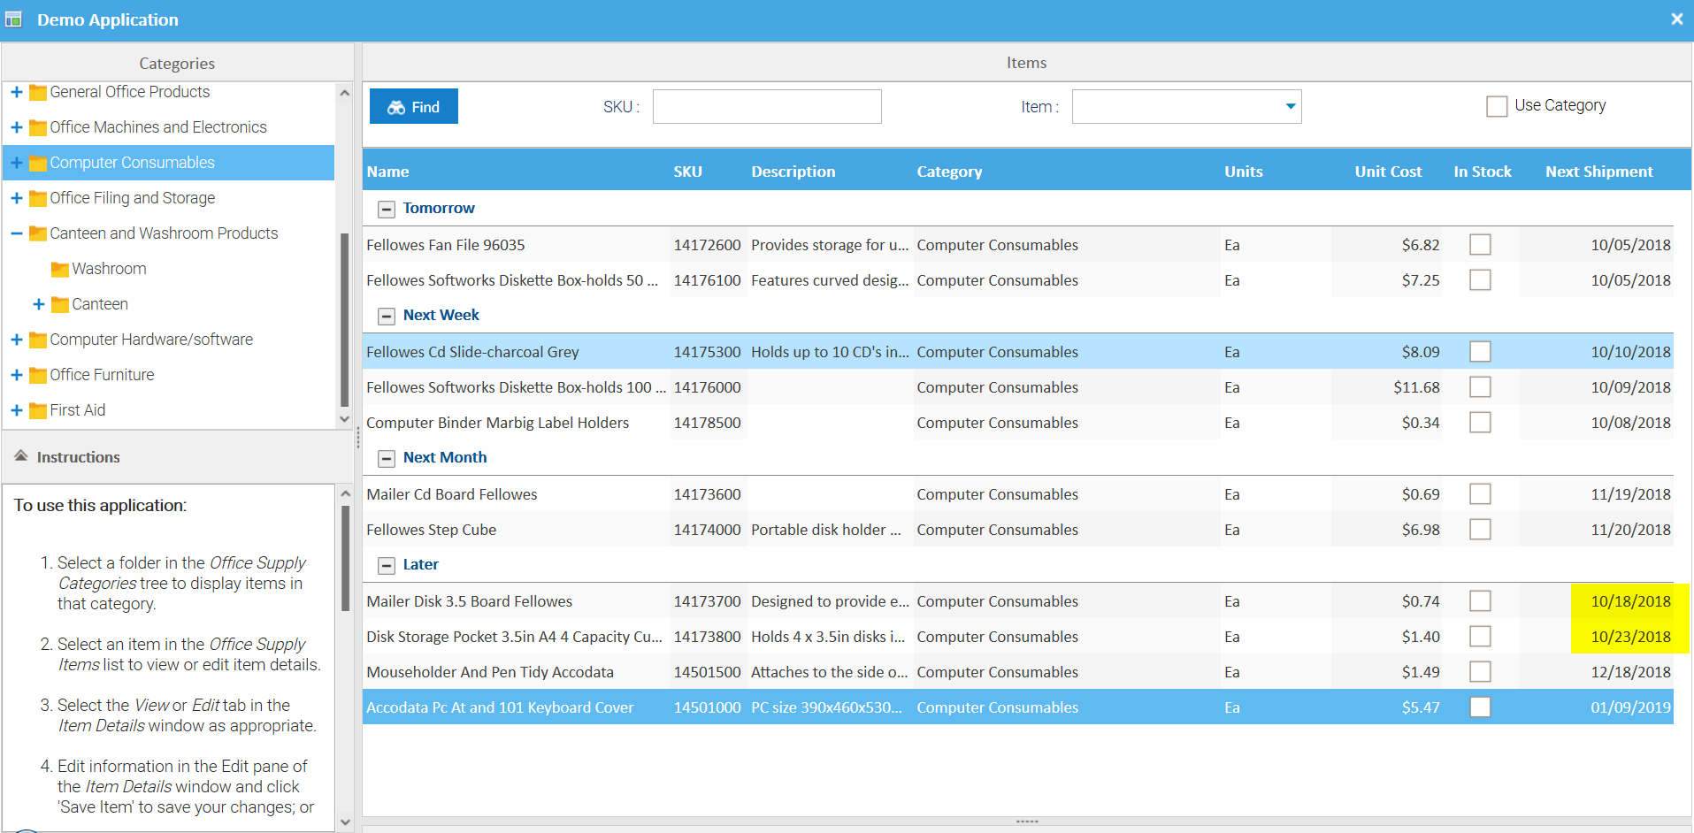Sort by the Name column header
The width and height of the screenshot is (1694, 833).
[x=388, y=172]
